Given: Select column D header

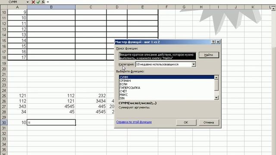Looking at the screenshot, I should pyautogui.click(x=117, y=7).
